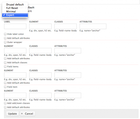Click the Update button

[x=13, y=114]
